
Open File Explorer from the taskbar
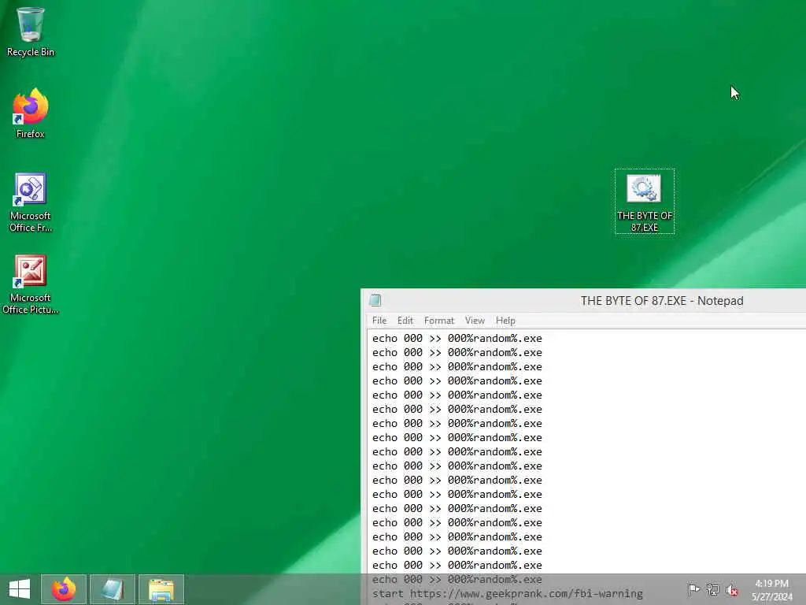tap(161, 589)
